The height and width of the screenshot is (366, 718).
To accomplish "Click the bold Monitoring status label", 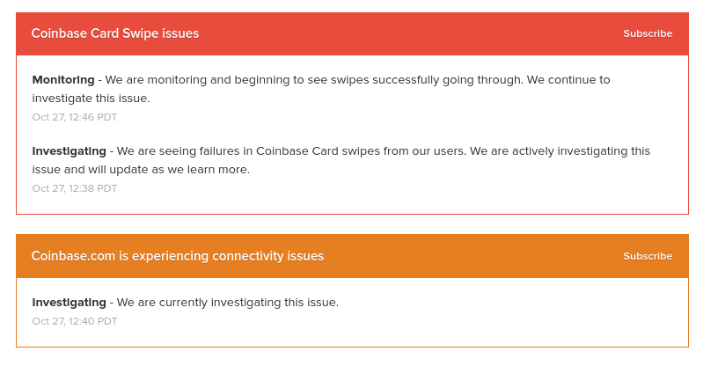I will (x=63, y=80).
